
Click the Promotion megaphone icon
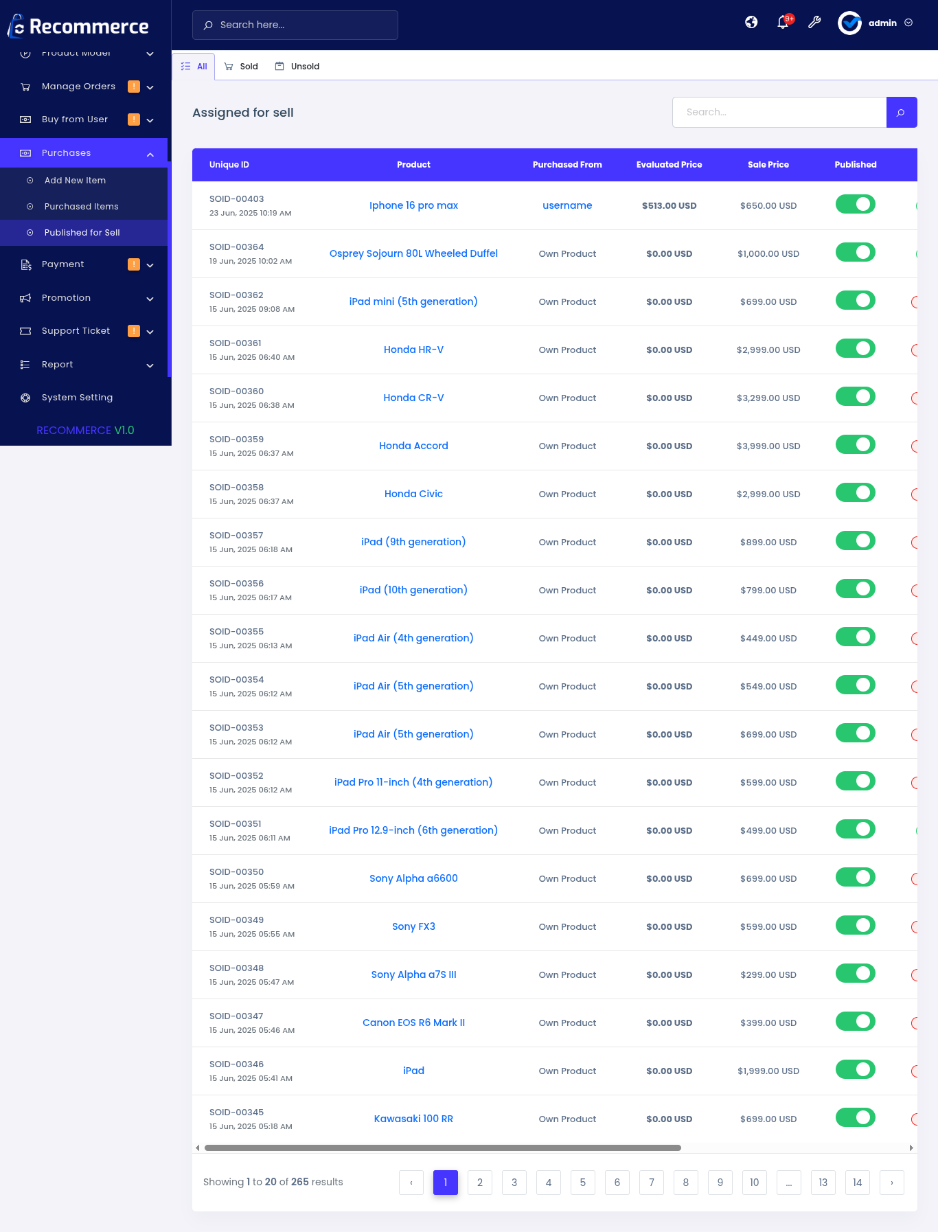point(25,298)
